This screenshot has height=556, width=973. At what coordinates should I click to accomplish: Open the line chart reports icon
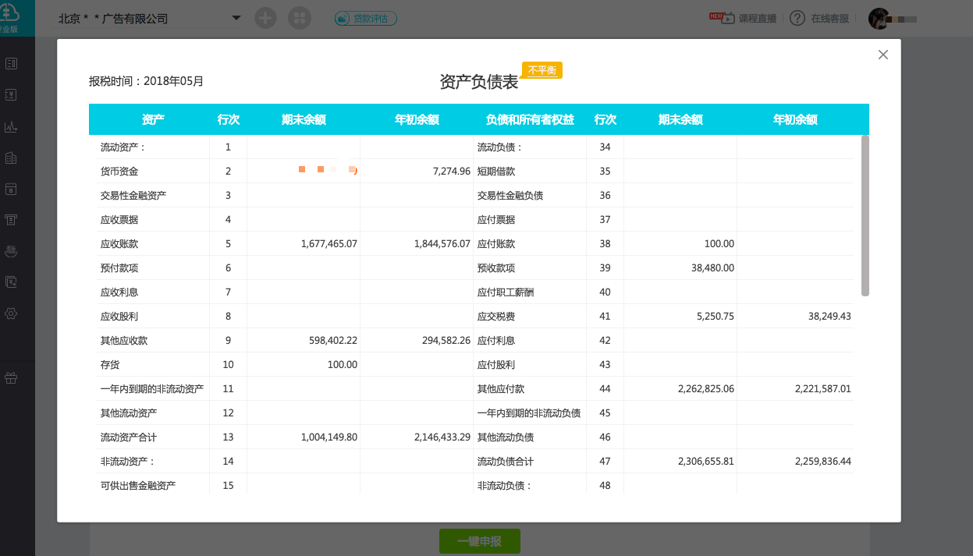tap(11, 126)
